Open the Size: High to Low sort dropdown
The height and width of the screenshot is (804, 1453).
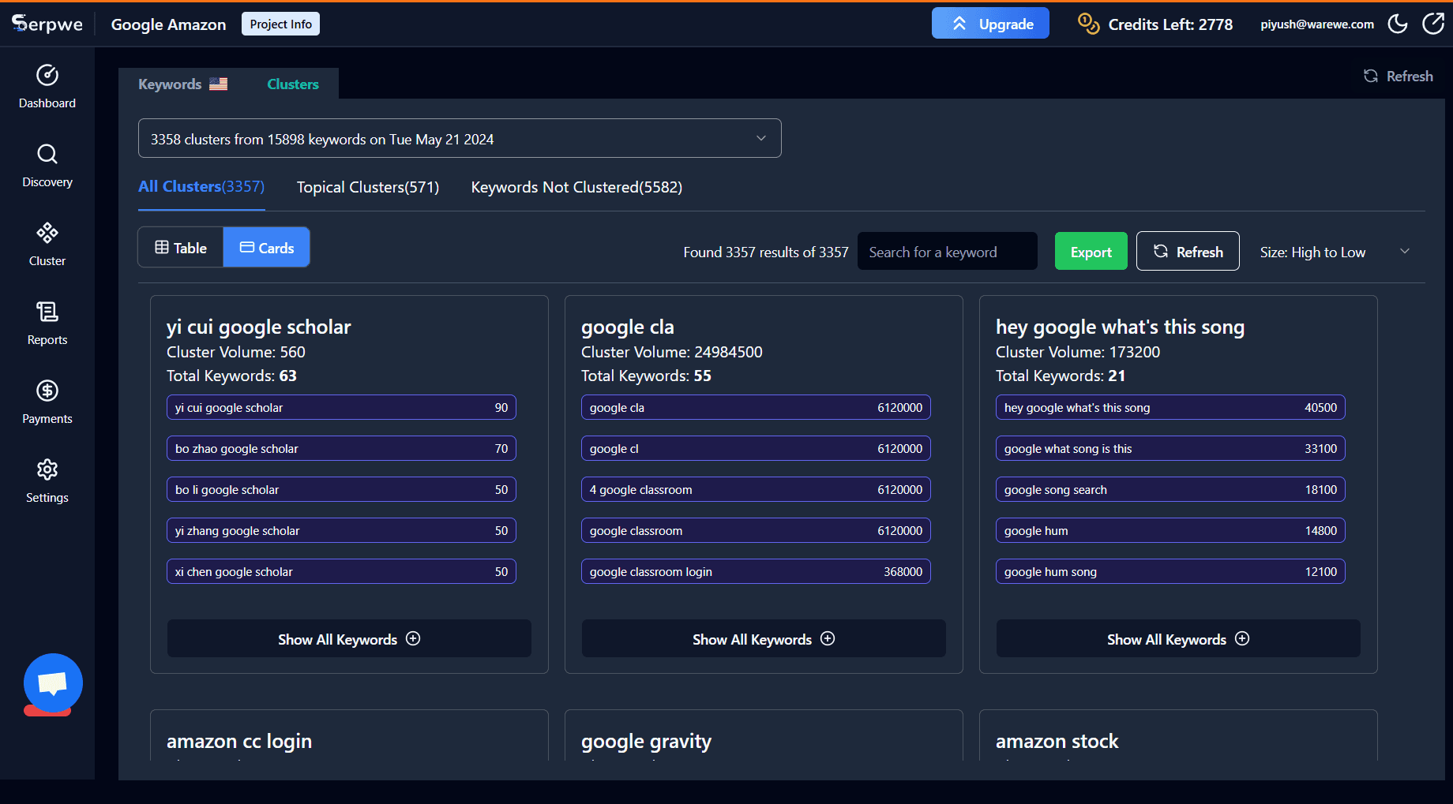[1333, 251]
